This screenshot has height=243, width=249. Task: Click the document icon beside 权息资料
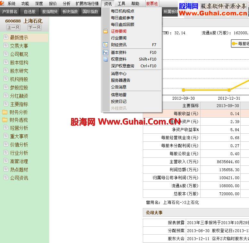106,59
